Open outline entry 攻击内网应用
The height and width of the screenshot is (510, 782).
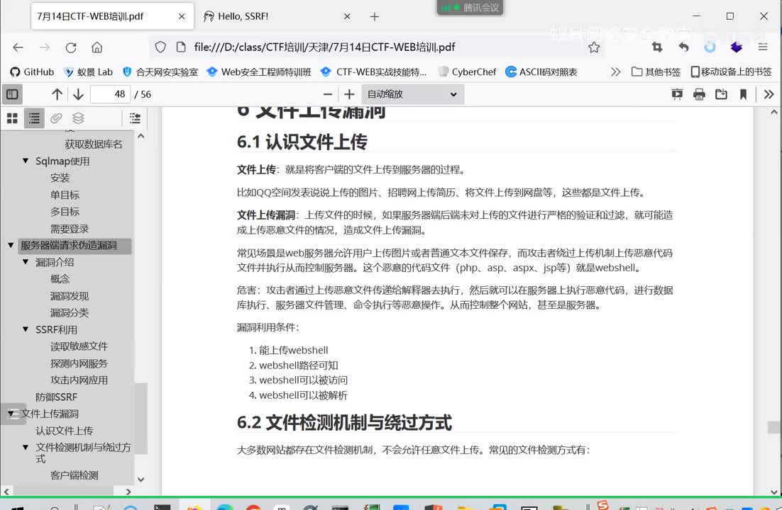79,380
